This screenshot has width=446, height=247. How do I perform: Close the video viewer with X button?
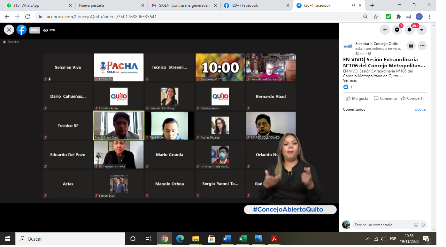coord(9,30)
